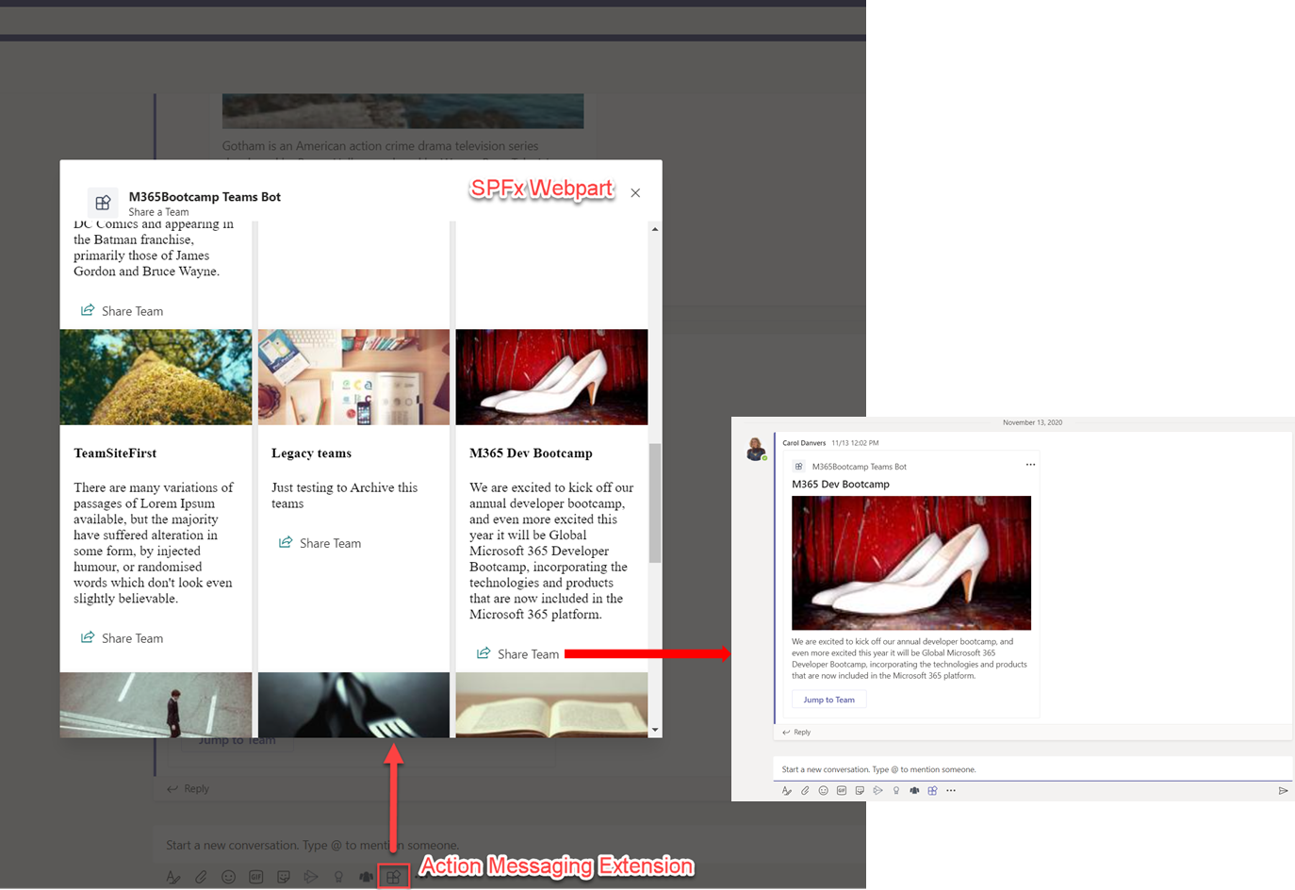The height and width of the screenshot is (890, 1295).
Task: Click the Jump to Team button
Action: click(x=829, y=700)
